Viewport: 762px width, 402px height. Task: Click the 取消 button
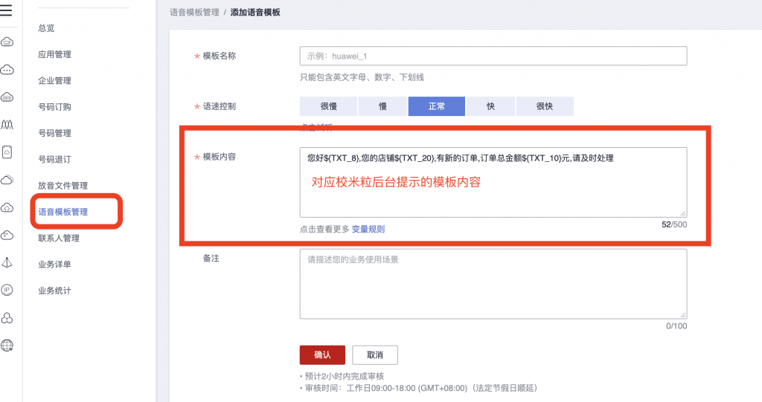375,355
